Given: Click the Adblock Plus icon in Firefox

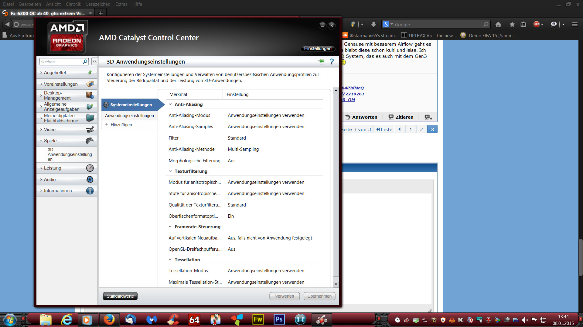Looking at the screenshot, I should [537, 25].
